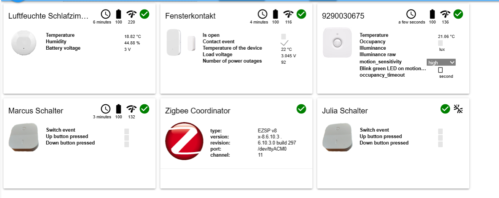Open the Fensterkontakt device title
This screenshot has height=198, width=499.
(x=190, y=16)
